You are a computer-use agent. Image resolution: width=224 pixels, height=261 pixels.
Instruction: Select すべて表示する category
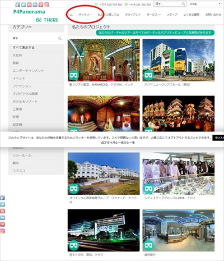(x=36, y=48)
